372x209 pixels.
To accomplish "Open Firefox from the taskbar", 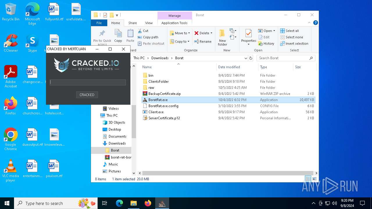I will pos(148,203).
